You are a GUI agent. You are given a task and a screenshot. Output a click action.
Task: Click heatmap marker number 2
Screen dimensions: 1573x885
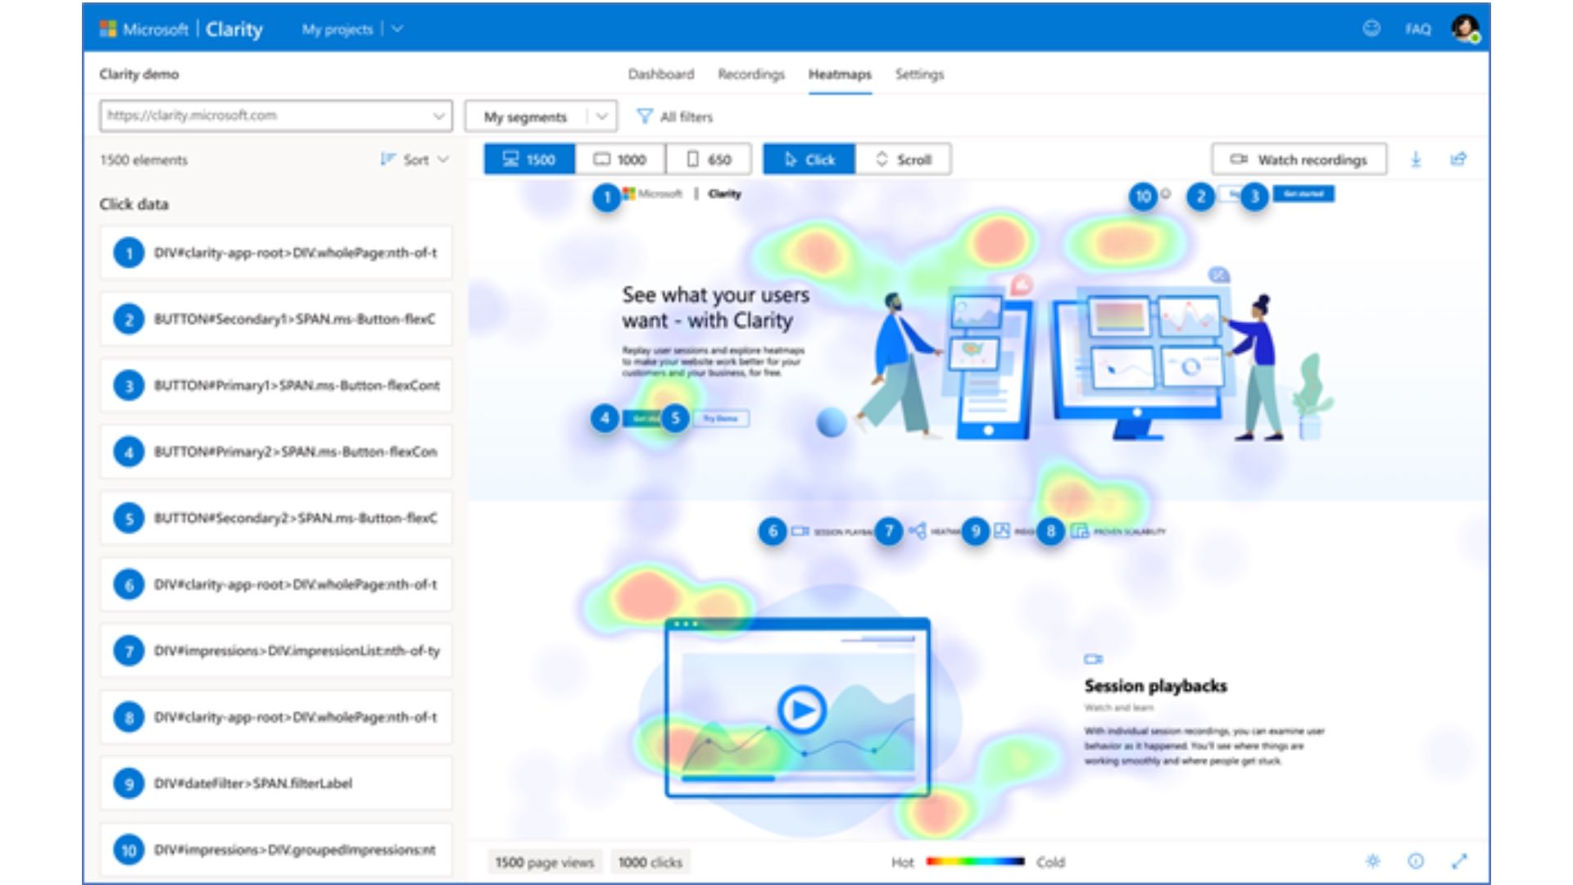point(1201,196)
